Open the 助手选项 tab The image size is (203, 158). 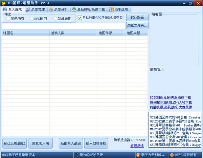(119, 9)
